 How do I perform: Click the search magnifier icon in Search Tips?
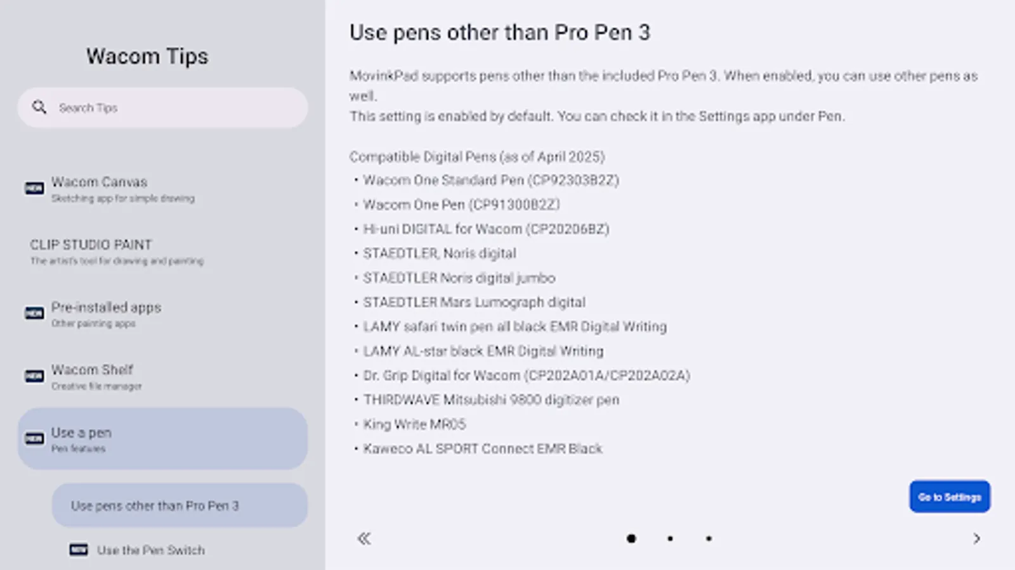(x=39, y=107)
